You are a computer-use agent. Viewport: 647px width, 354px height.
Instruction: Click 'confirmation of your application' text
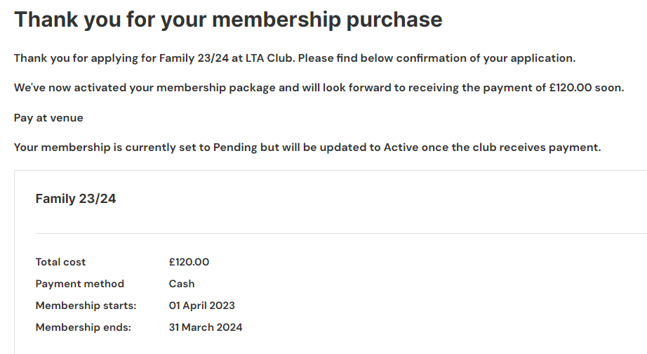pyautogui.click(x=486, y=58)
